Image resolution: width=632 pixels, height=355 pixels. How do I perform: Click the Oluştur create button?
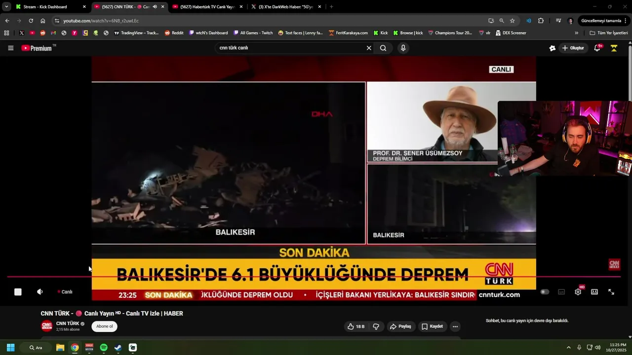pyautogui.click(x=573, y=48)
